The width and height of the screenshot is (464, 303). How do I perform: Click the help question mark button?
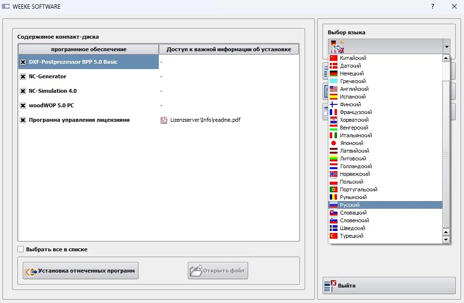tap(433, 6)
